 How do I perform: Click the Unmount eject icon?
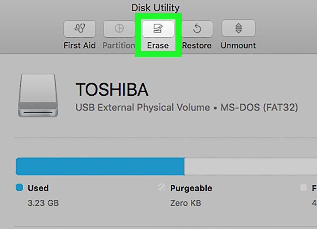238,28
